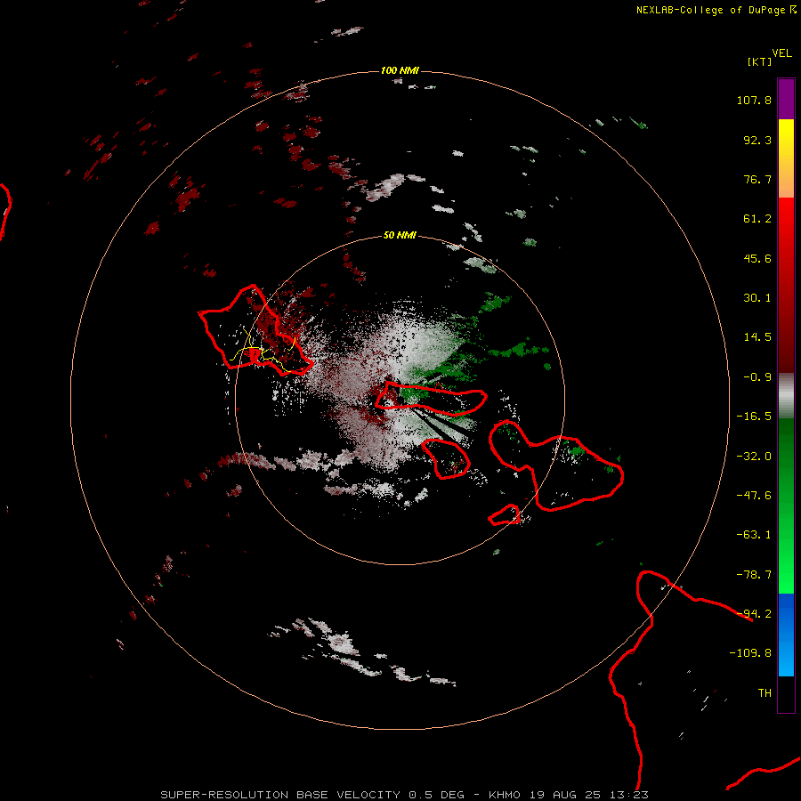Click the 50 NMI range ring label
The width and height of the screenshot is (801, 801).
(x=400, y=236)
